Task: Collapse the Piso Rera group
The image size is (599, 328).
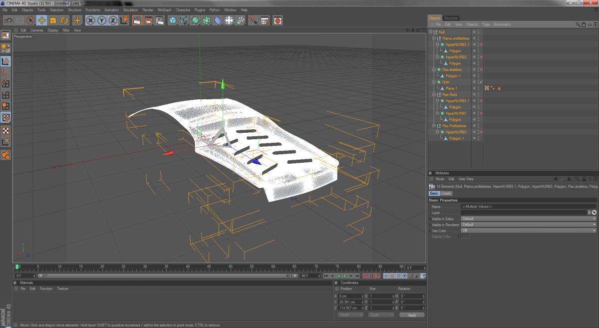Action: 434,94
